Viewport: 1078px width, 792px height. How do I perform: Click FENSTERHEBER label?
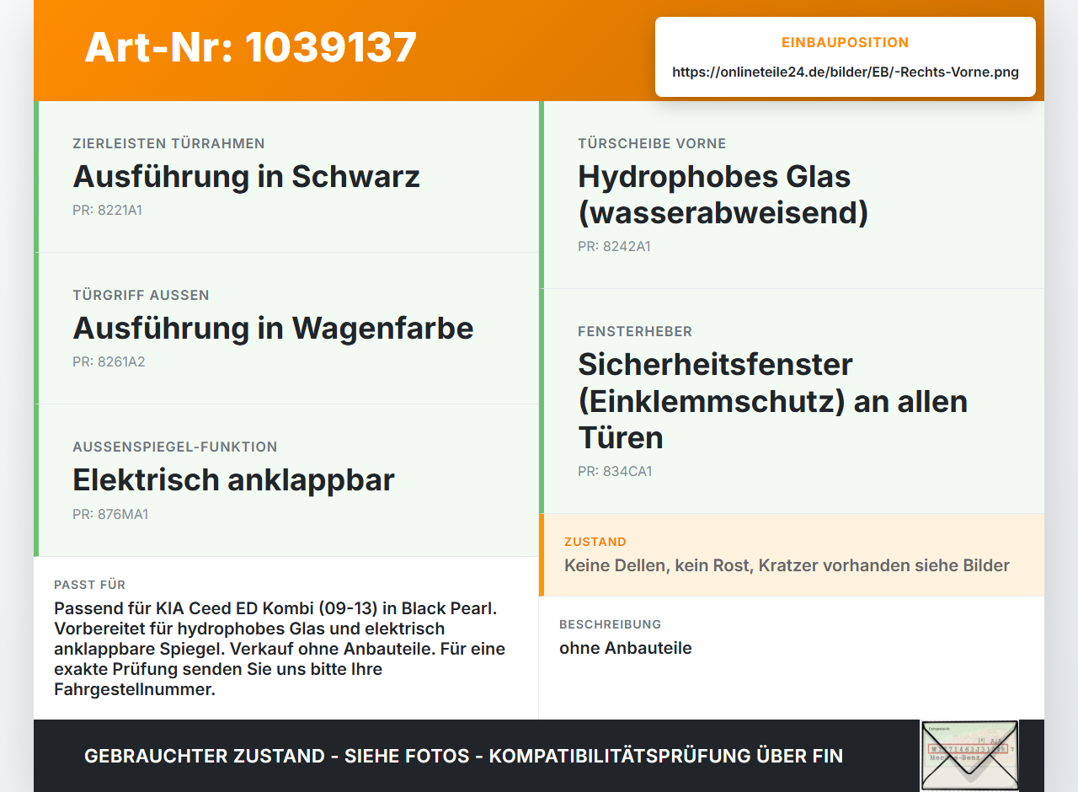(635, 331)
